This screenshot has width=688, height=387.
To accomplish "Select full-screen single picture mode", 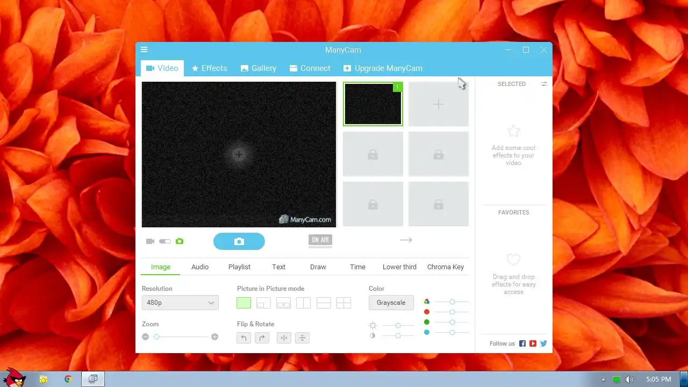I will pyautogui.click(x=243, y=303).
